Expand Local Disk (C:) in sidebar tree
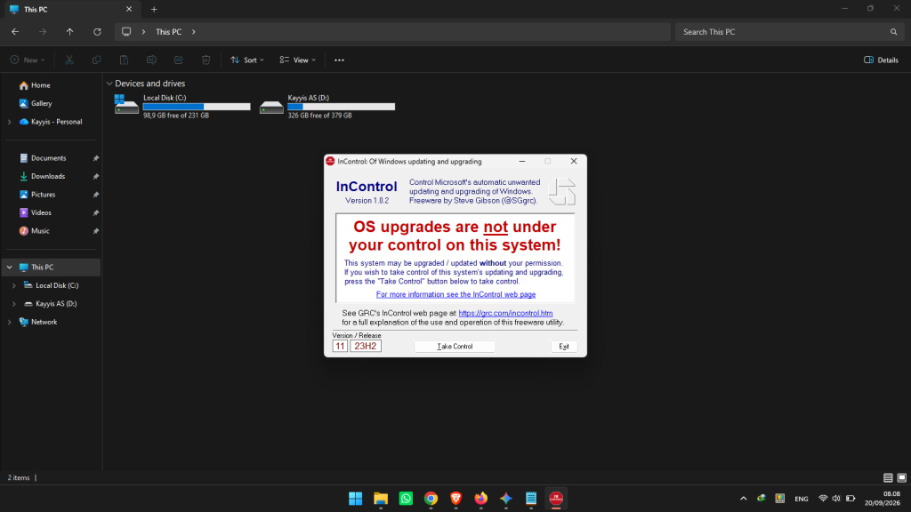 pyautogui.click(x=14, y=285)
